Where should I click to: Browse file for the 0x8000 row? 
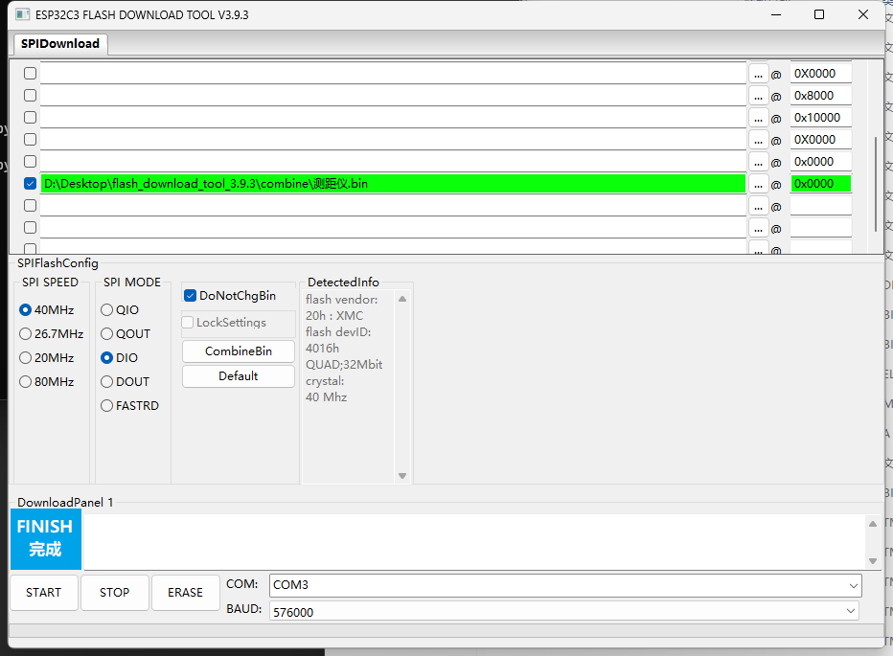[x=758, y=96]
